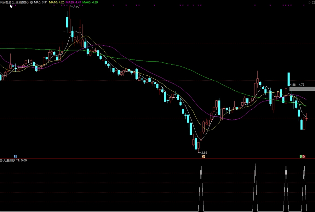The image size is (315, 212).
Task: Click the 兴民智通 (日线.前复权) chart title
Action: (x=14, y=3)
